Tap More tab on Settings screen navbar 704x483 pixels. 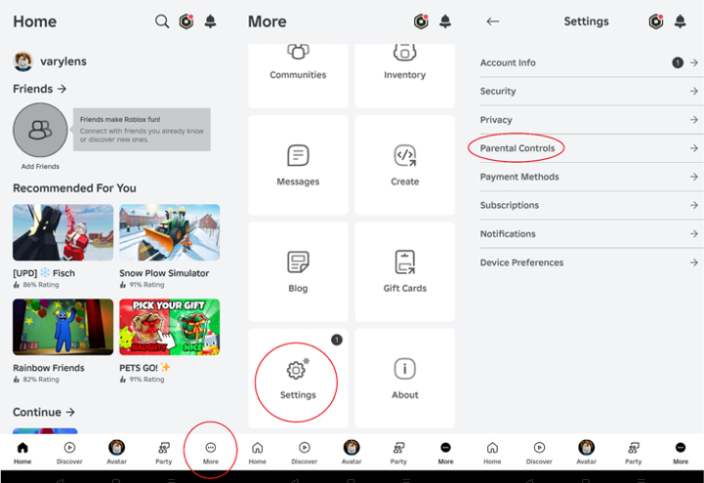(x=681, y=452)
